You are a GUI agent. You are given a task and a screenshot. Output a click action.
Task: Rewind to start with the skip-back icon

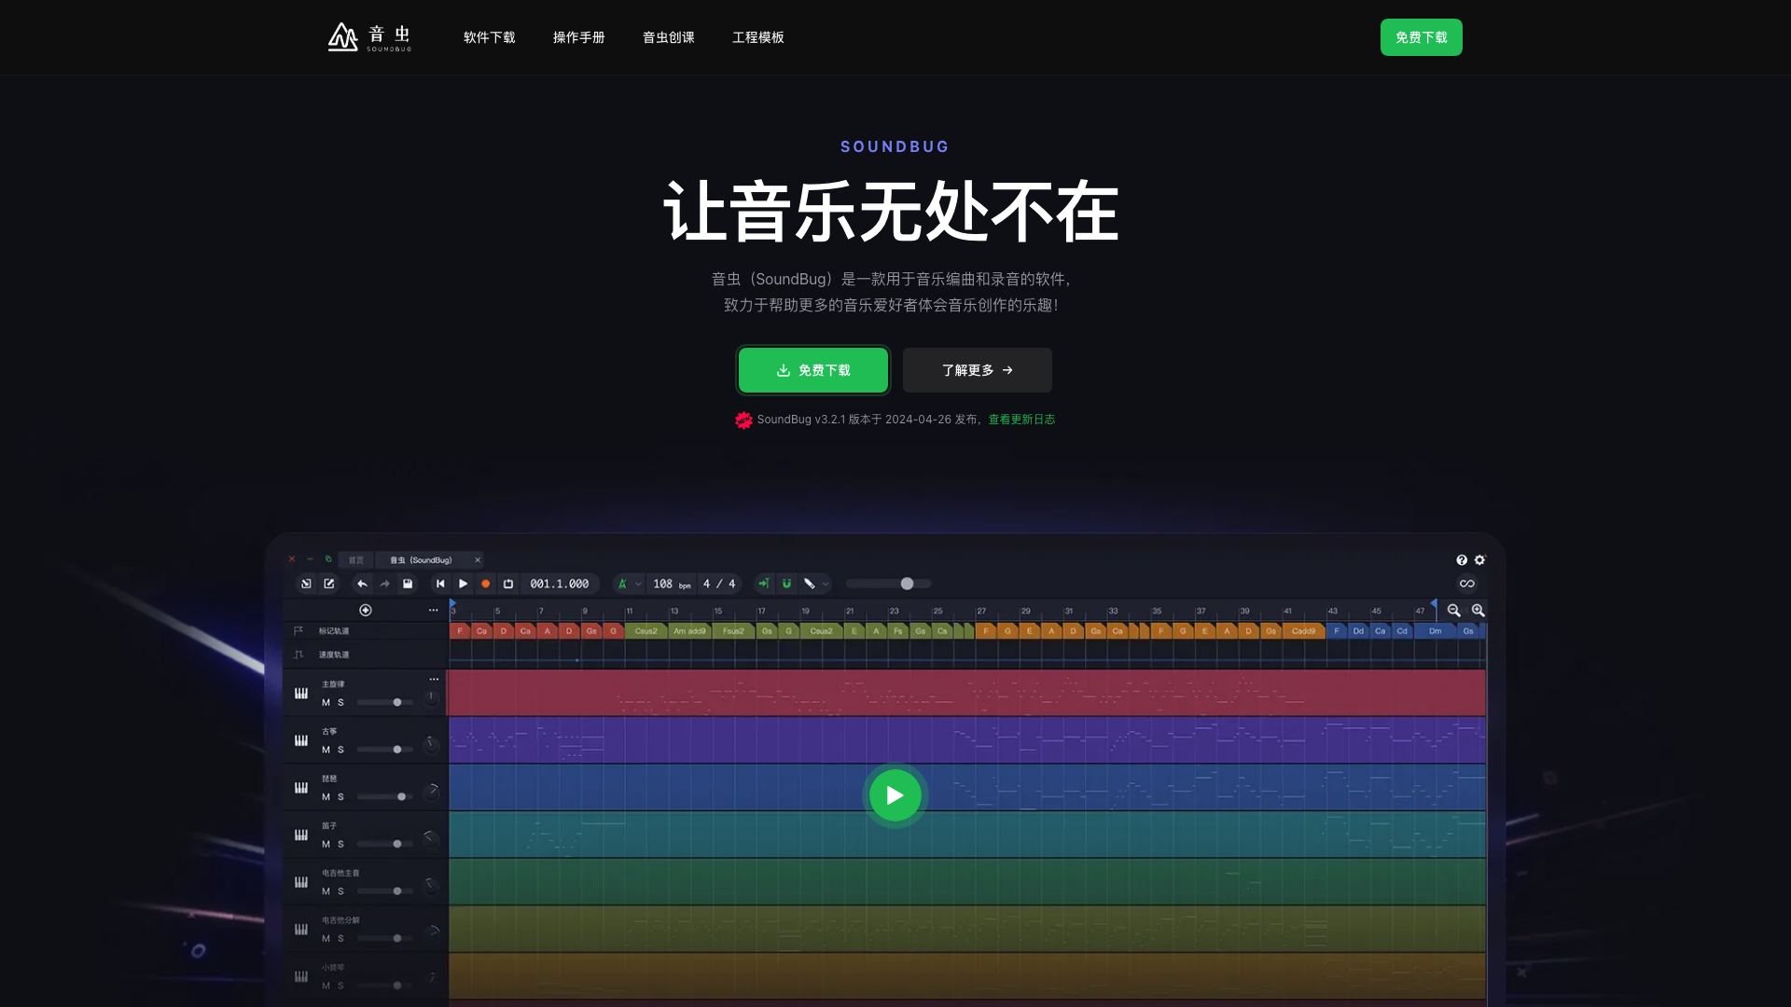click(440, 584)
